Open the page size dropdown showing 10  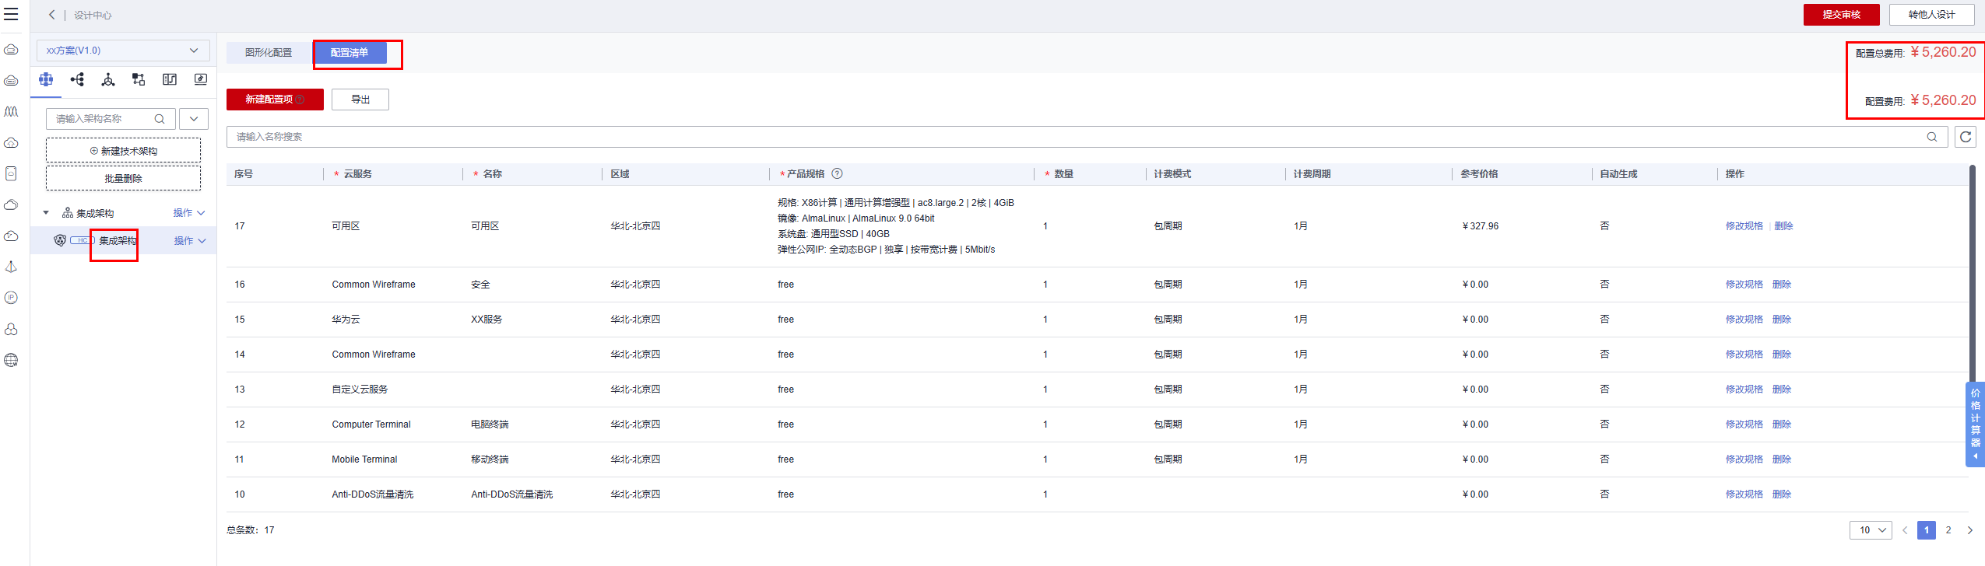[x=1871, y=530]
